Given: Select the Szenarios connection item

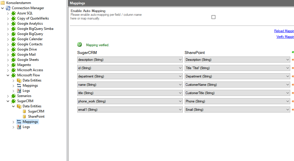Looking at the screenshot, I should pos(24,96).
